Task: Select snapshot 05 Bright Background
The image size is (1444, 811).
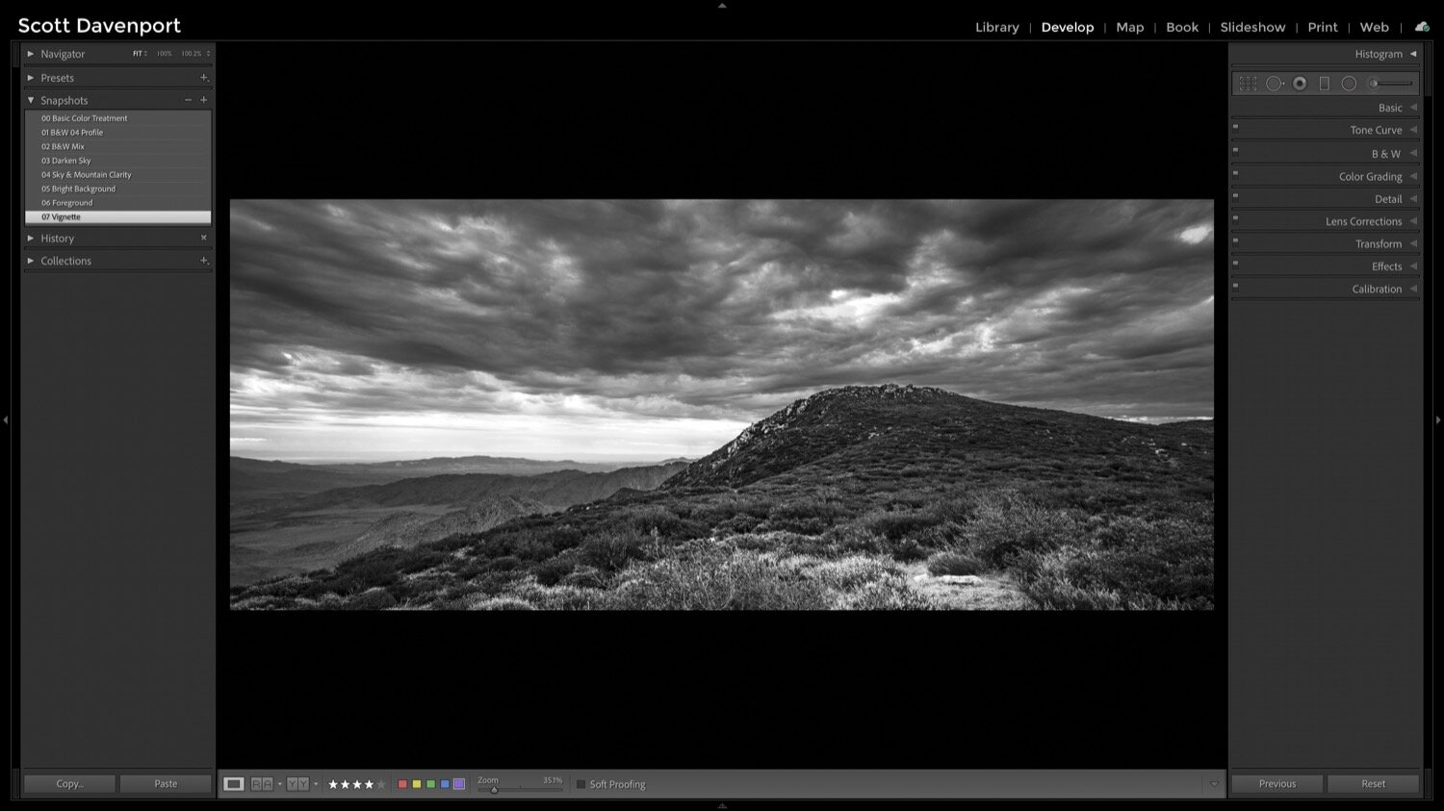Action: pos(118,189)
